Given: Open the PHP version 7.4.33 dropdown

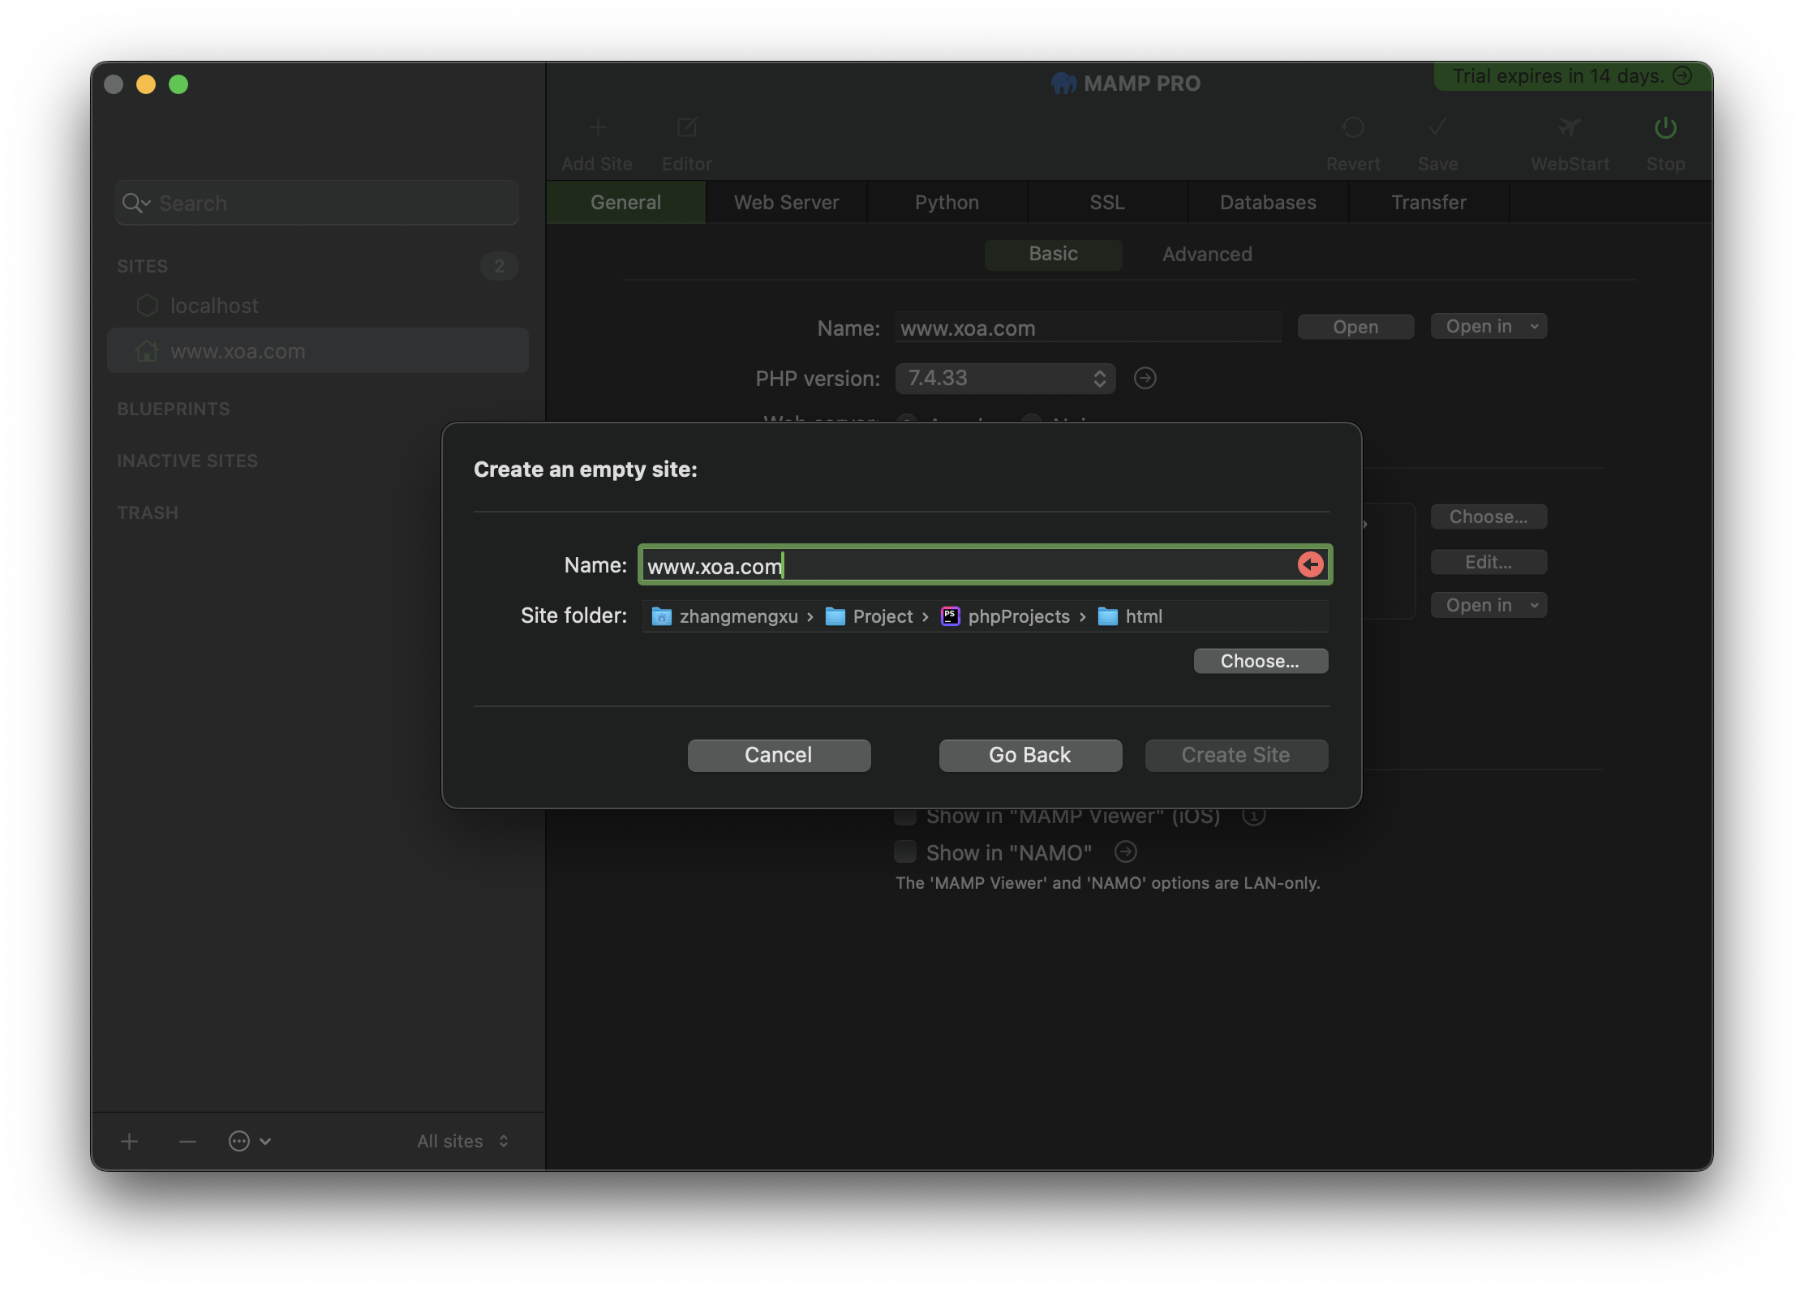Looking at the screenshot, I should [x=1005, y=378].
